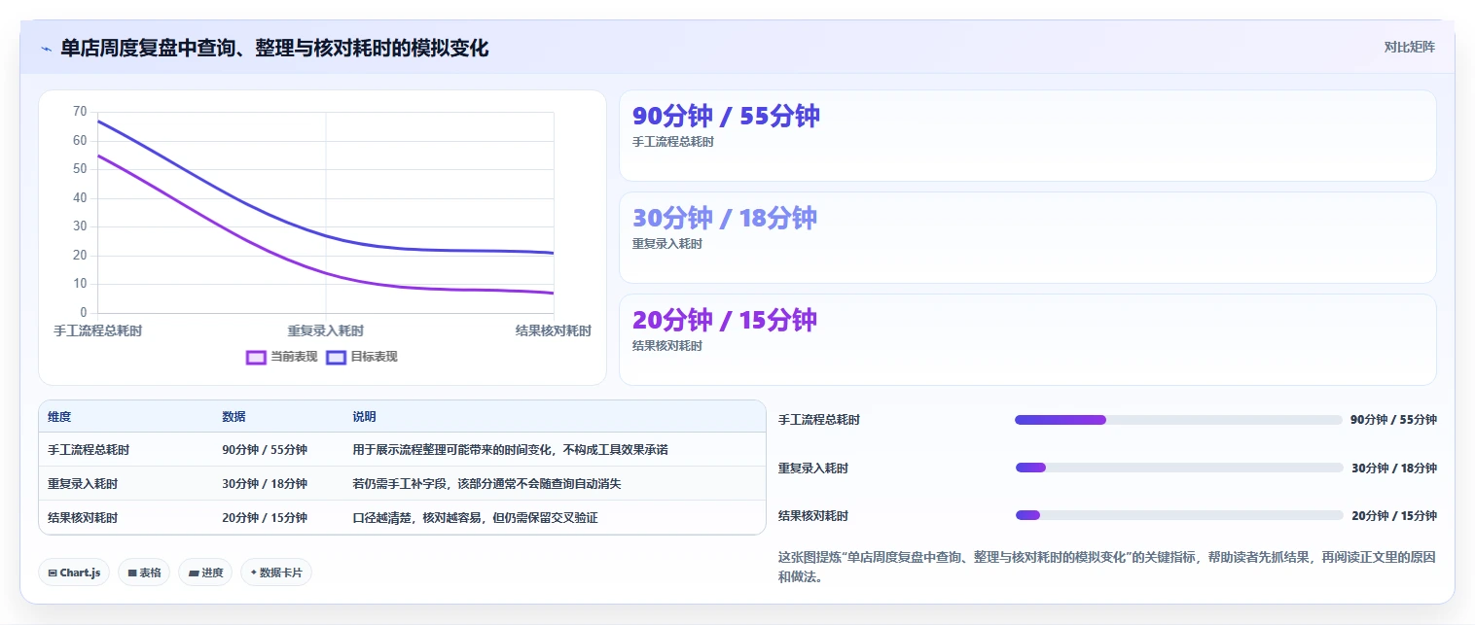The height and width of the screenshot is (625, 1475).
Task: Click the 维度 column header
Action: [59, 416]
